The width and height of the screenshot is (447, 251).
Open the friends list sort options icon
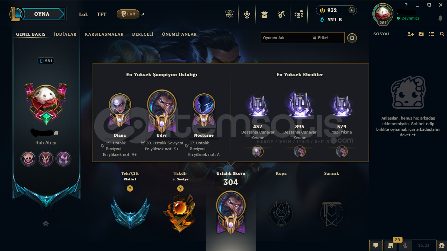pyautogui.click(x=432, y=34)
